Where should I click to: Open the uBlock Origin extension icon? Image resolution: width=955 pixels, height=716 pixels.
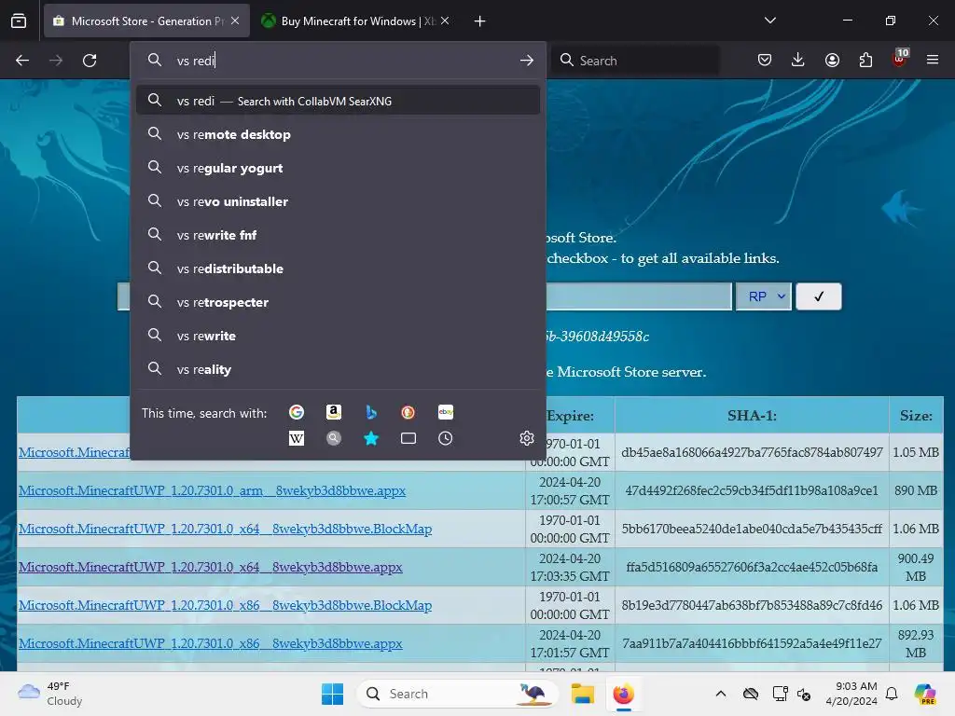(900, 59)
